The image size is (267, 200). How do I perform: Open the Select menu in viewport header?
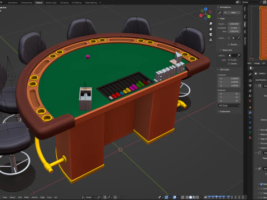[x=12, y=197]
